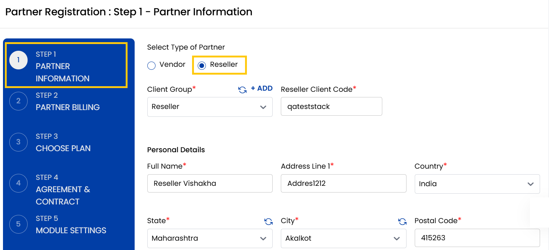This screenshot has width=549, height=250.
Task: Click the + ADD link for Client Group
Action: (261, 88)
